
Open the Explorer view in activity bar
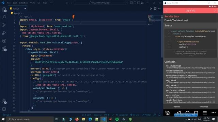[x=4, y=10]
